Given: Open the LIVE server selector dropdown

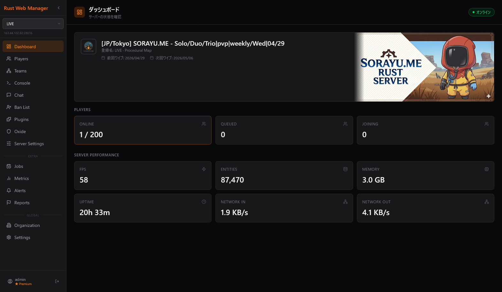Looking at the screenshot, I should coord(33,24).
